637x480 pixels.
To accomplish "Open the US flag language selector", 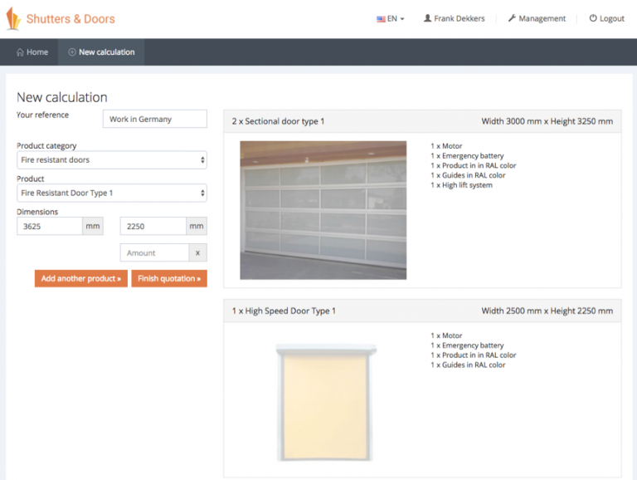I will 390,19.
